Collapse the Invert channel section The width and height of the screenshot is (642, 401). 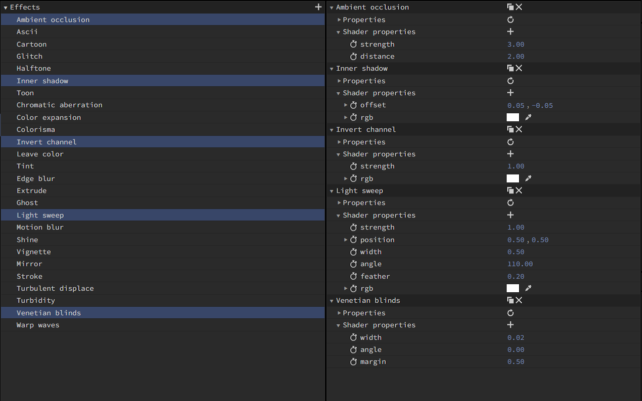332,130
